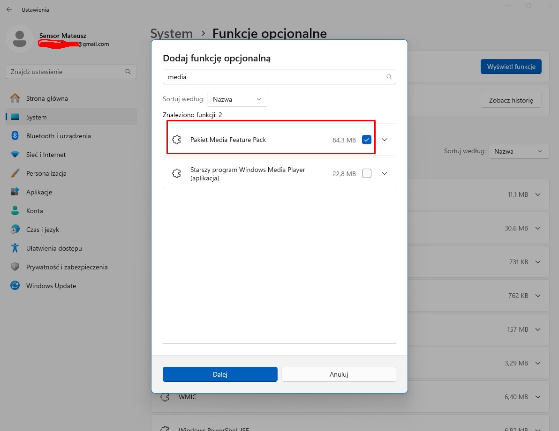Click the System breadcrumb link
This screenshot has height=431, width=559.
171,34
